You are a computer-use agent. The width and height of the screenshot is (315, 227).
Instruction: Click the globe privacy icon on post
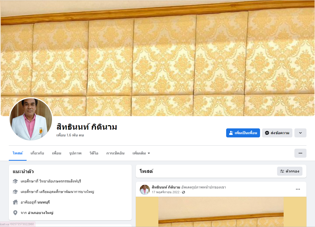tap(183, 192)
